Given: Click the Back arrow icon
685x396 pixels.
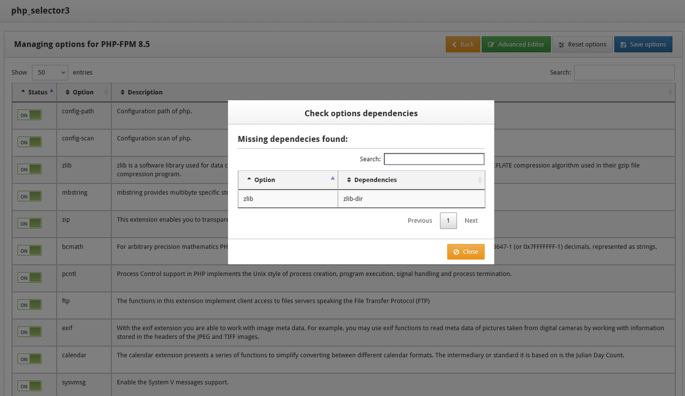Looking at the screenshot, I should [454, 44].
